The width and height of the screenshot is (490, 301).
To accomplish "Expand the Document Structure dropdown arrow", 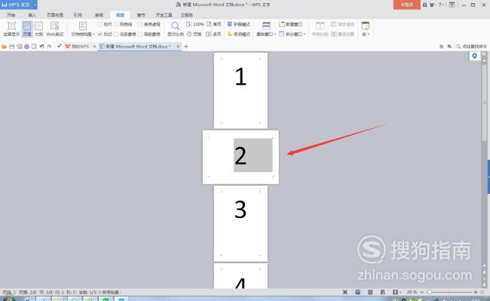I will (93, 35).
